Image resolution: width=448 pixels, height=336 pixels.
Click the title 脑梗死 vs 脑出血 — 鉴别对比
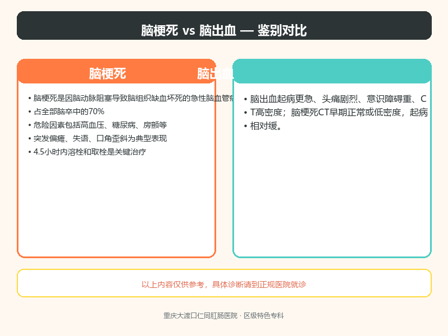224,30
